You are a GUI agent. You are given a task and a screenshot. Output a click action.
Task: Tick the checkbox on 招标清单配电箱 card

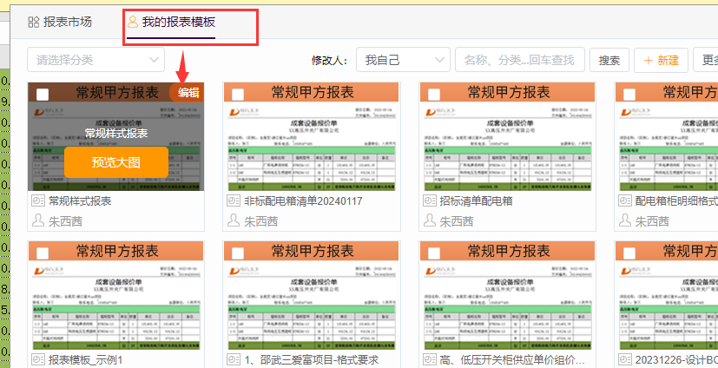point(433,95)
